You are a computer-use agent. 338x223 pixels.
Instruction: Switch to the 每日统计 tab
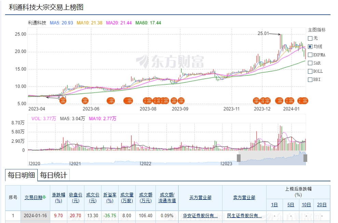coord(54,176)
